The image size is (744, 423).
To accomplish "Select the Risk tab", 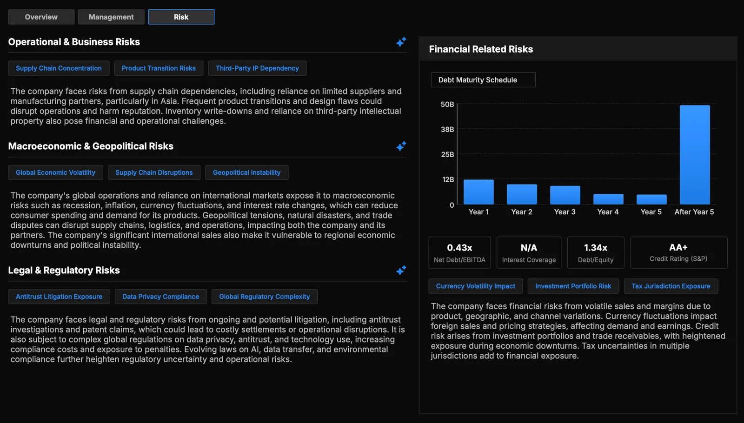I will (181, 17).
